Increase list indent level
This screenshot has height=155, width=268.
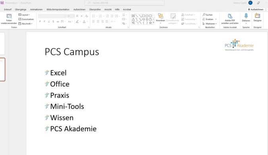(112, 16)
